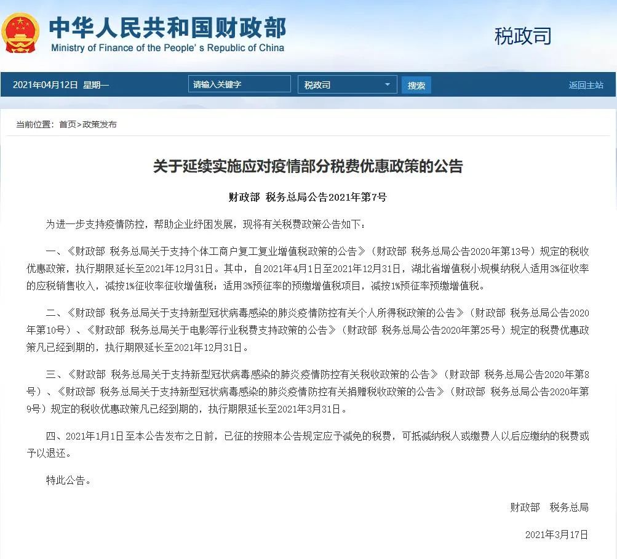This screenshot has width=617, height=559.
Task: Open the 政策发布 breadcrumb link
Action: click(100, 124)
